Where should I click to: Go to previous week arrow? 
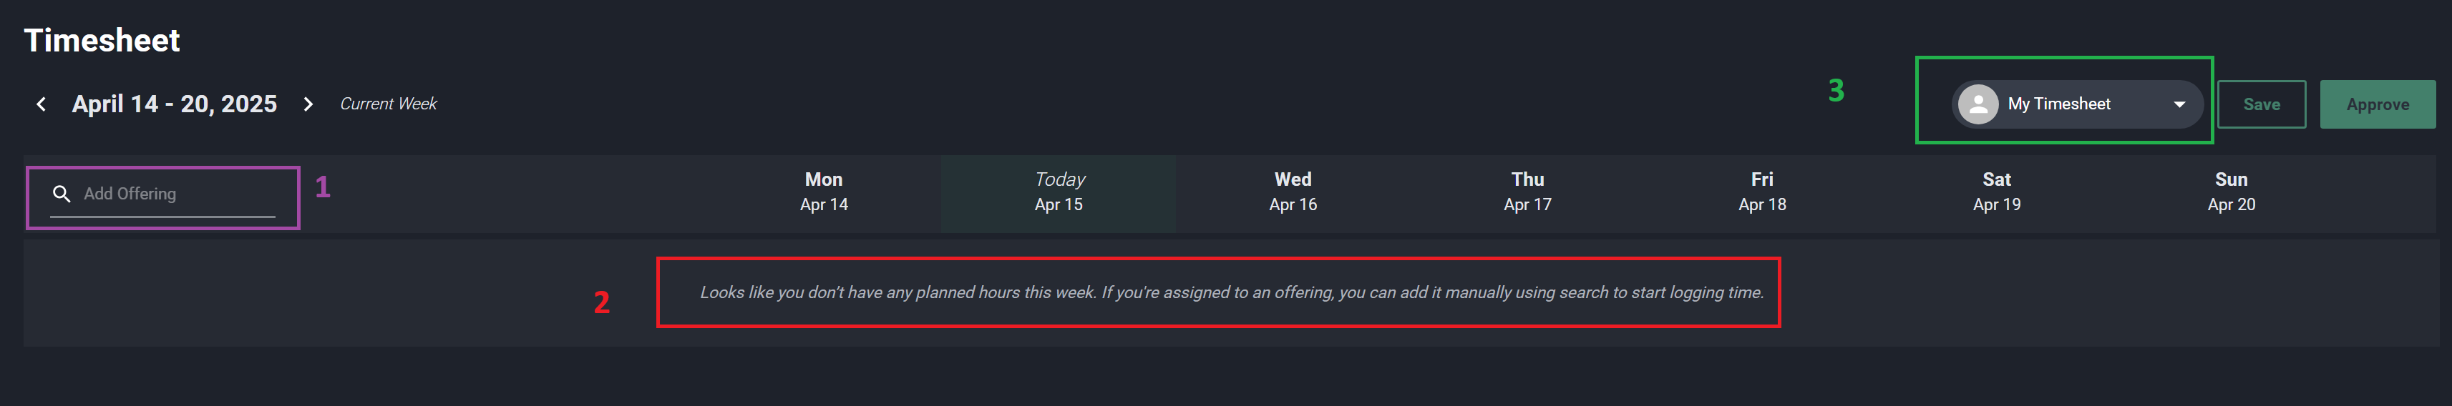[41, 104]
